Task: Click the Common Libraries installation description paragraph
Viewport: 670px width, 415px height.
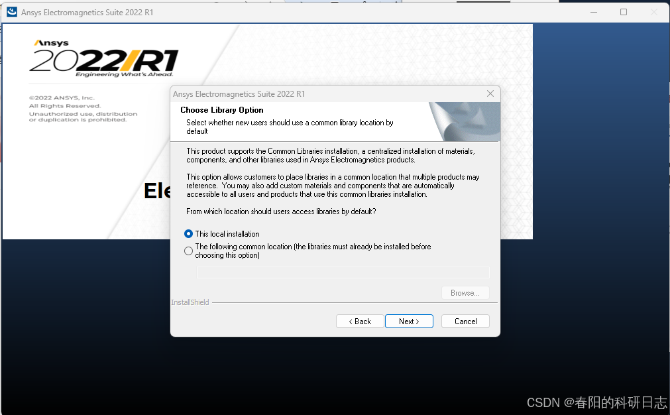Action: point(330,156)
